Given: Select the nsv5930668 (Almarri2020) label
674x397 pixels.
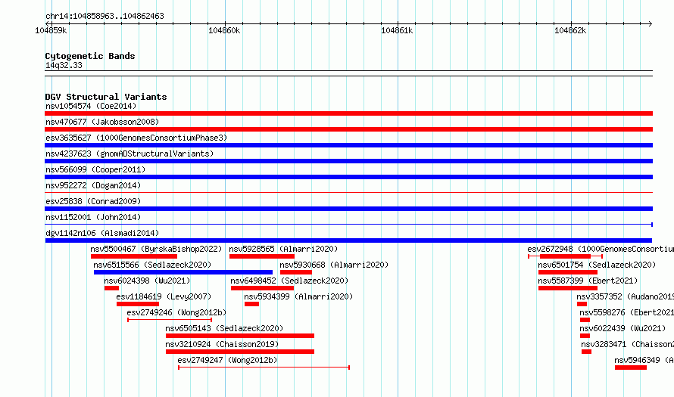Looking at the screenshot, I should [x=334, y=265].
